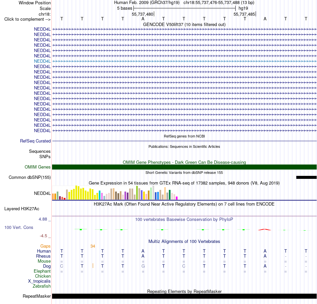Open Repeating Elements by RepeatMasker title
Viewport: 317px width, 304px height.
pos(184,291)
